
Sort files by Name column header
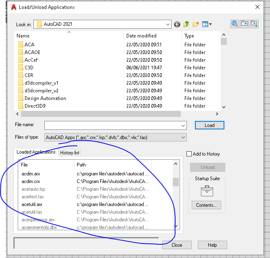coord(69,36)
